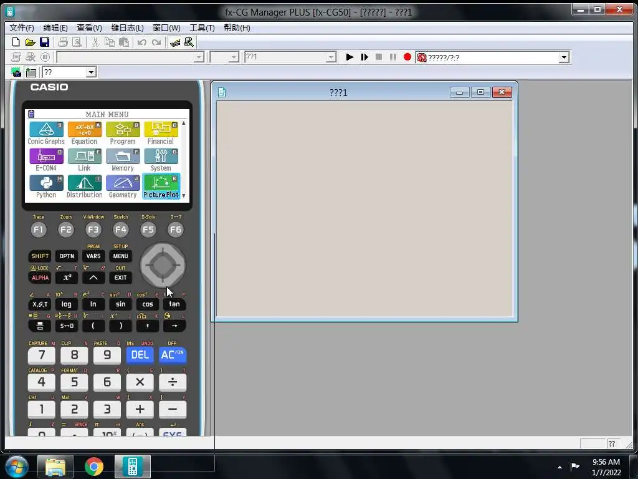638x479 pixels.
Task: Click the Redo arrow icon
Action: click(156, 42)
